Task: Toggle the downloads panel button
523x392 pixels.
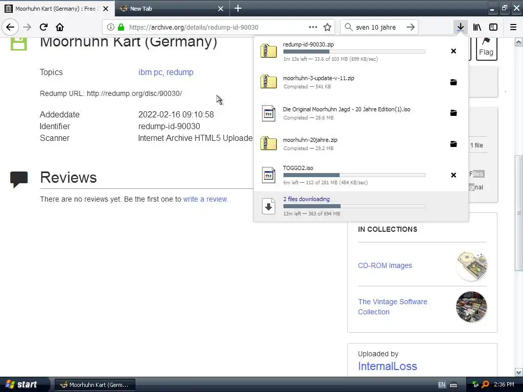Action: [x=460, y=28]
